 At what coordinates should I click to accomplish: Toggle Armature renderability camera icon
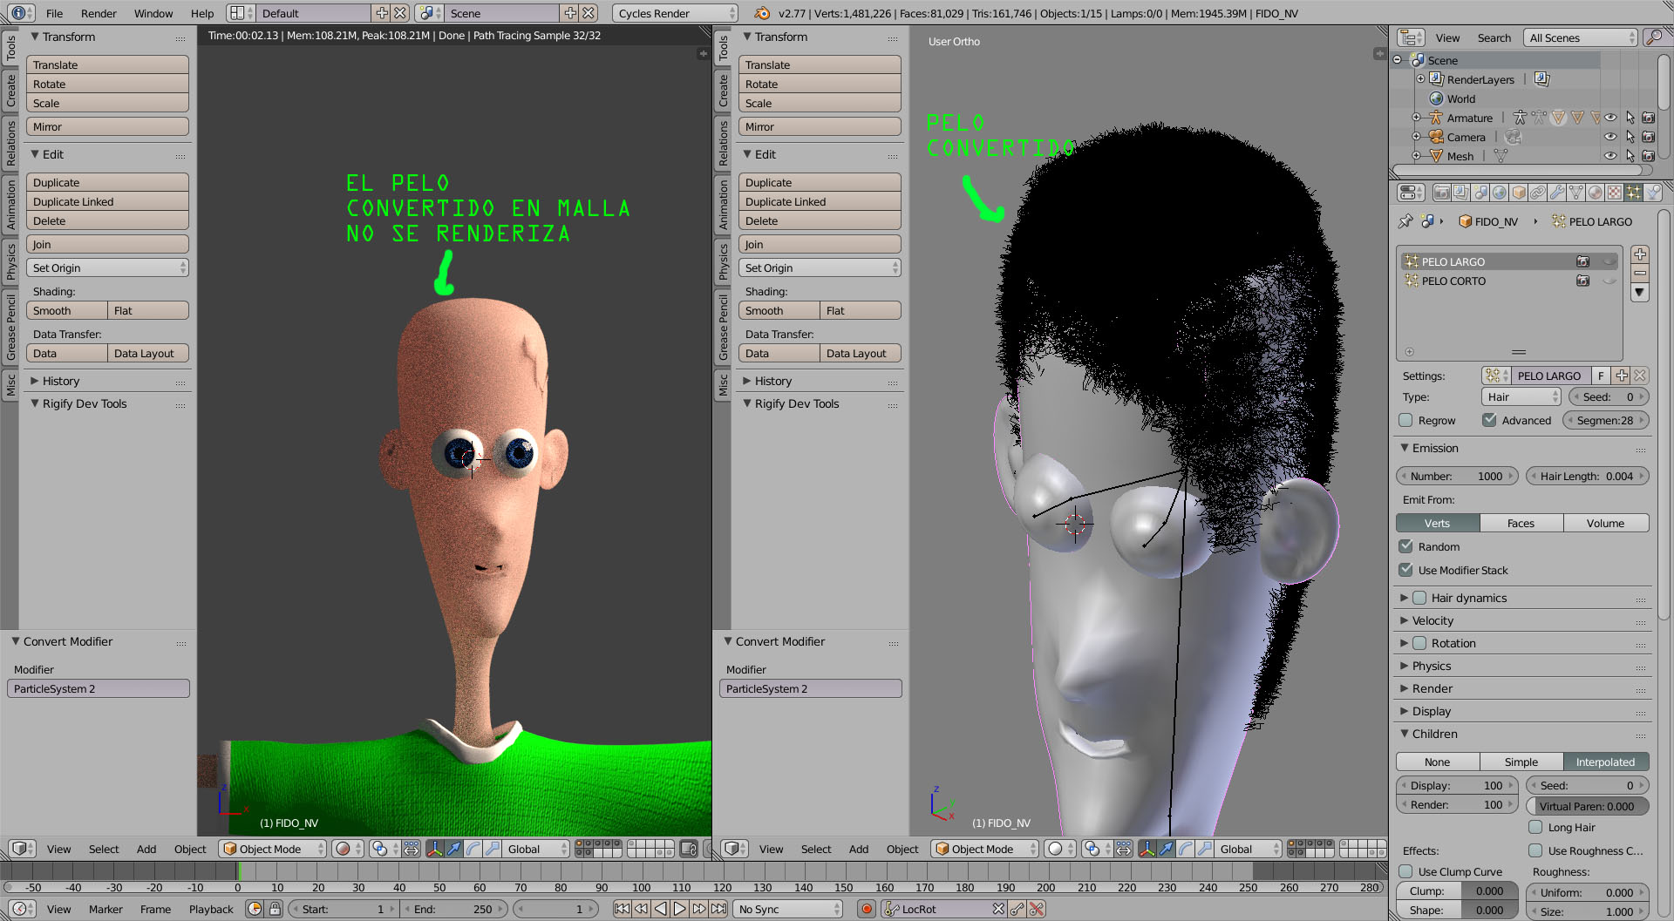[1648, 118]
